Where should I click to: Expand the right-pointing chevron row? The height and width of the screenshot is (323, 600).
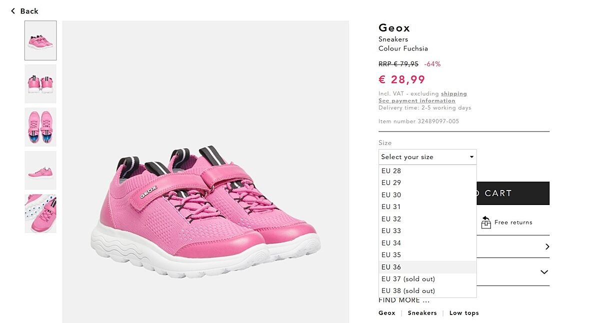point(547,246)
